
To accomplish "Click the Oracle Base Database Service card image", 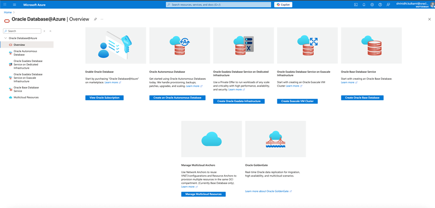I will point(371,45).
